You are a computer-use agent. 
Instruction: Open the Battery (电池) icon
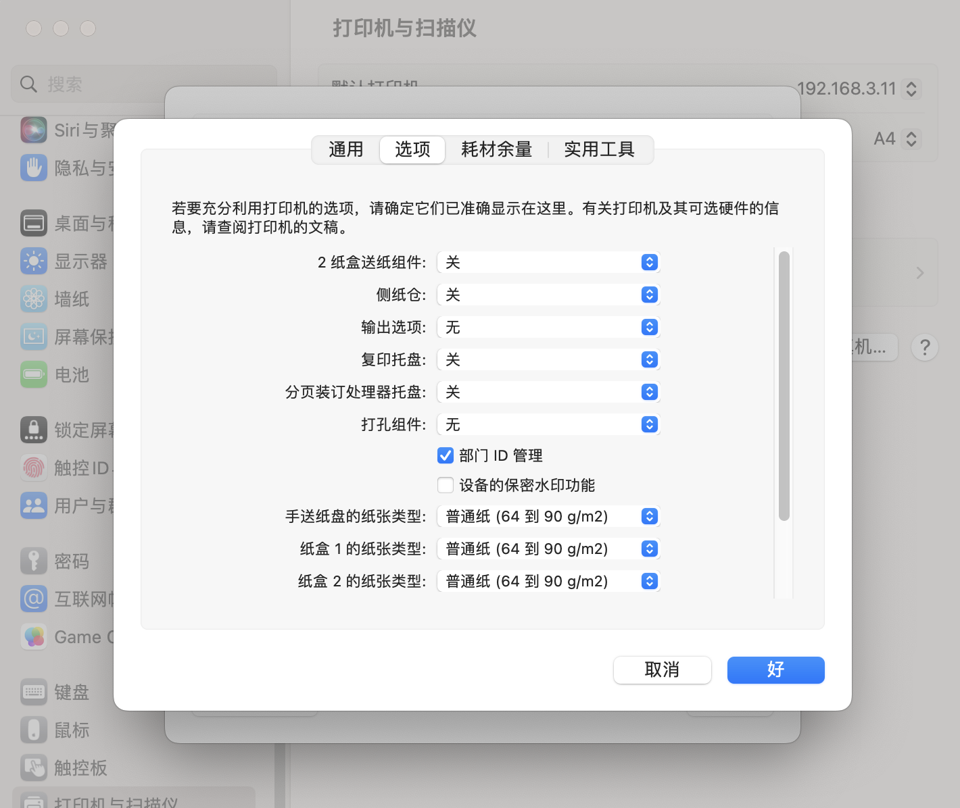(34, 374)
